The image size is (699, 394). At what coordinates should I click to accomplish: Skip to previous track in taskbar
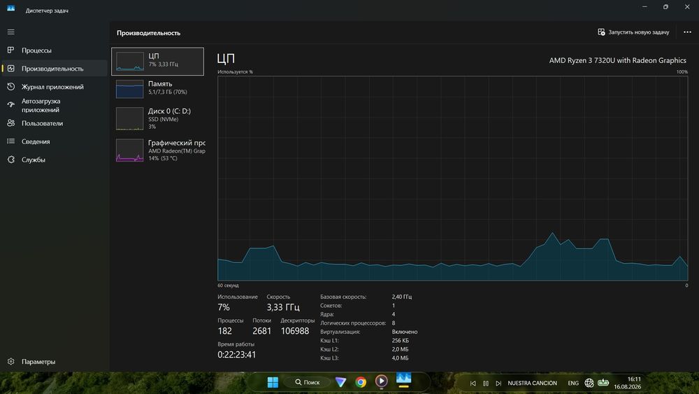tap(473, 384)
